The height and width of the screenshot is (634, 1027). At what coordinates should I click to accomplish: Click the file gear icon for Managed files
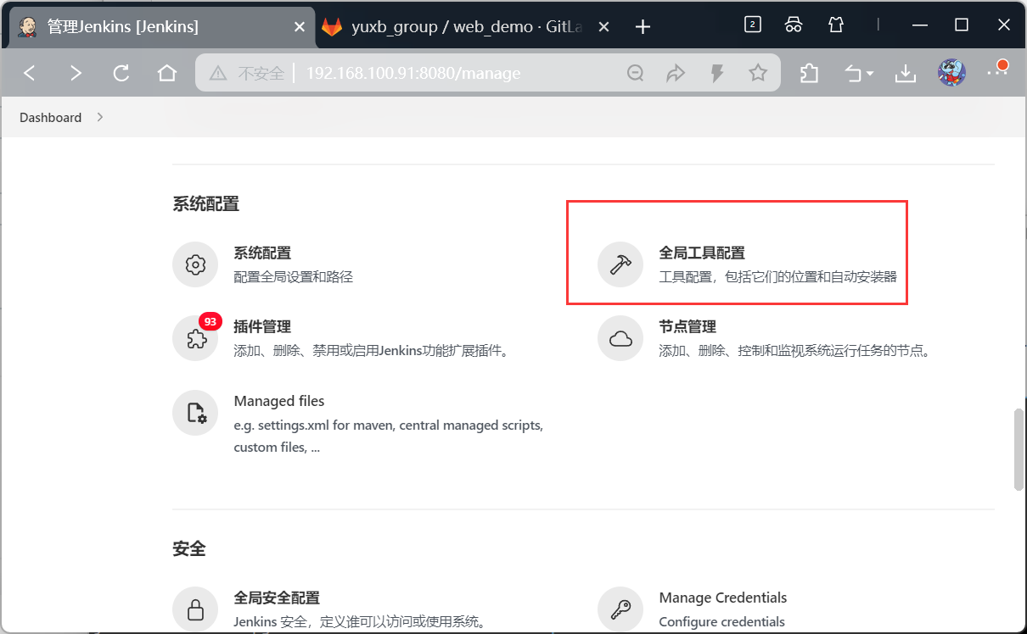[195, 413]
